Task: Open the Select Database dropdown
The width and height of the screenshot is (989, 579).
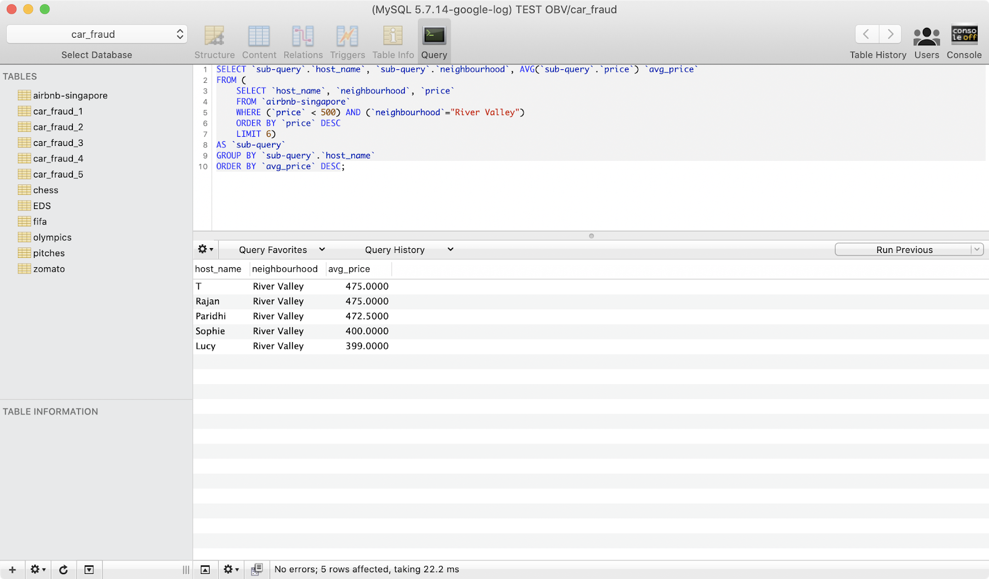Action: 97,34
